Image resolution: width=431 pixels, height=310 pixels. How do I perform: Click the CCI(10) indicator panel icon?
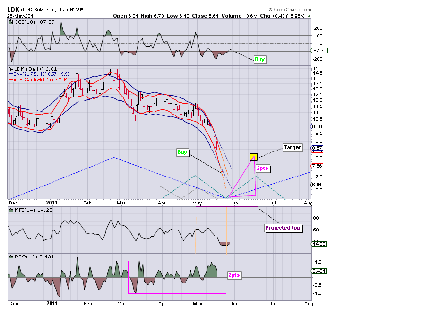(x=11, y=22)
